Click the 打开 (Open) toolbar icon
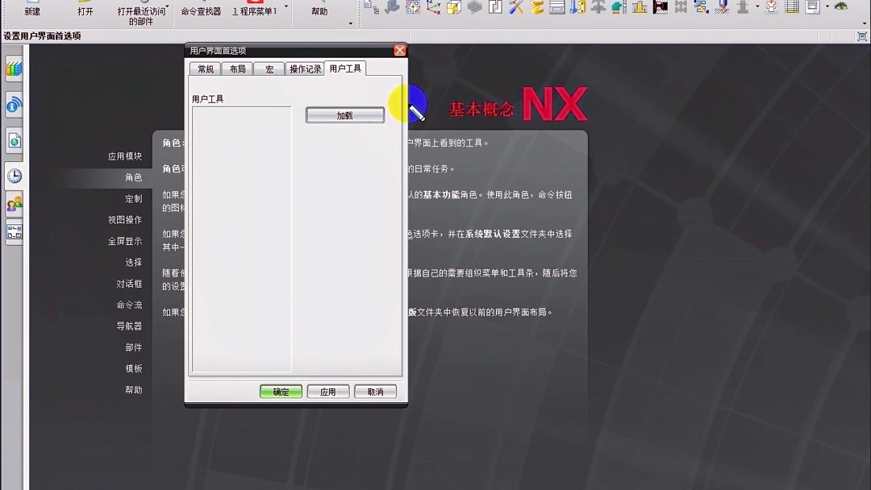871x490 pixels. click(x=85, y=8)
